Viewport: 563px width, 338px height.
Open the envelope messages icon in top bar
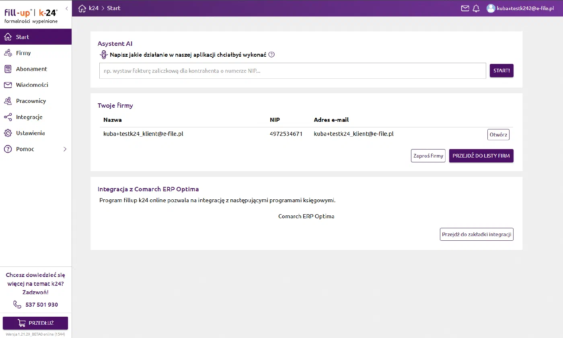[x=465, y=8]
